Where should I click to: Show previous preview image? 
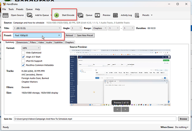pos(117,109)
